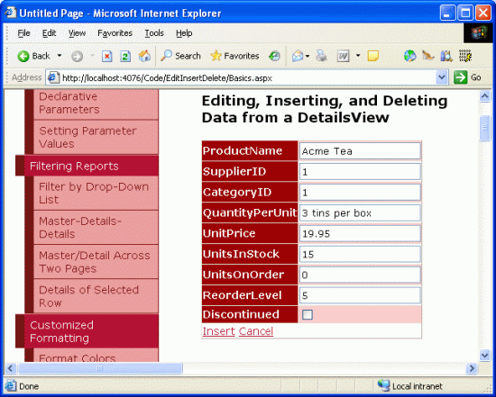Click the horizontal scrollbar thumb

click(100, 368)
